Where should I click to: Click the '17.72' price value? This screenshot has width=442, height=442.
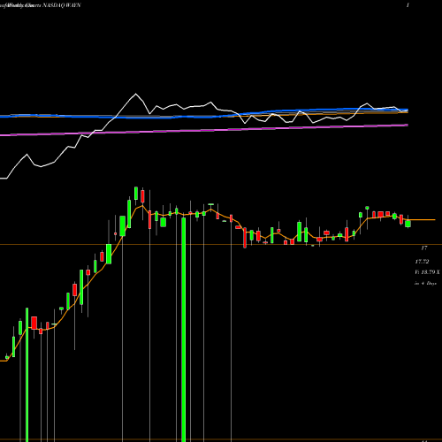point(422,262)
